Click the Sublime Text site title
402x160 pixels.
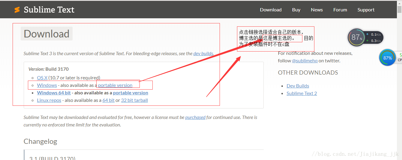click(49, 10)
